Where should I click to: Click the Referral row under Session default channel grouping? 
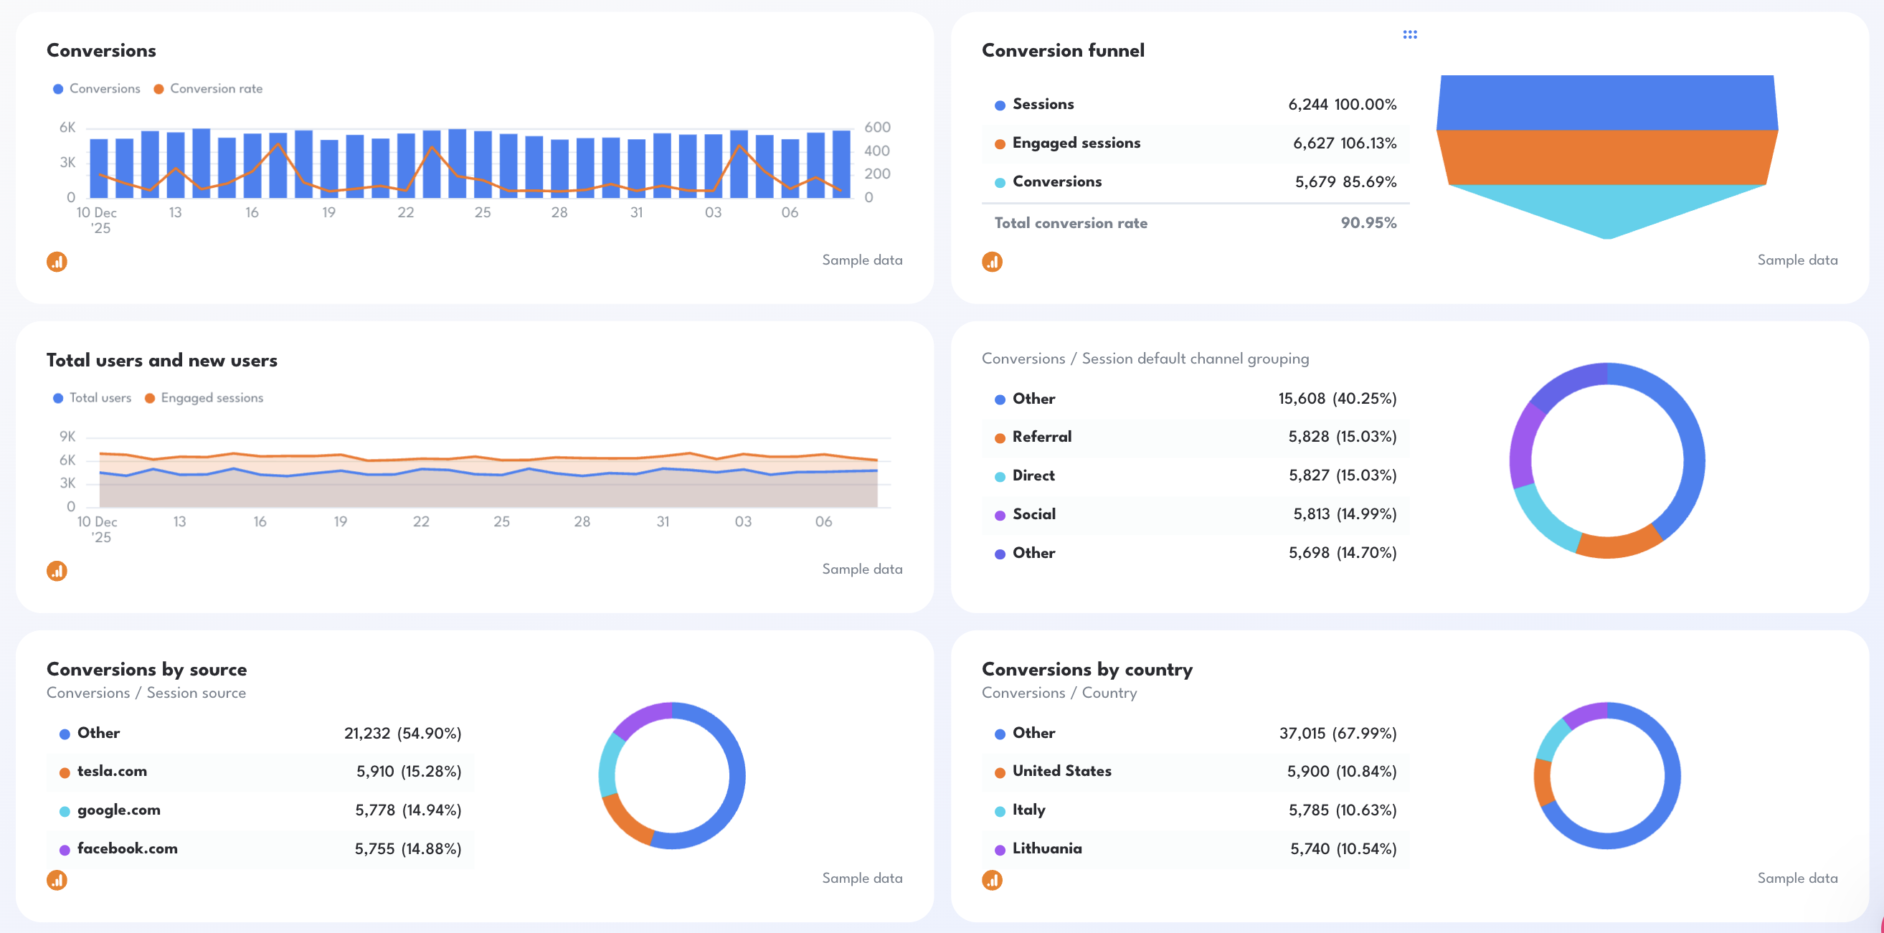coord(1195,437)
